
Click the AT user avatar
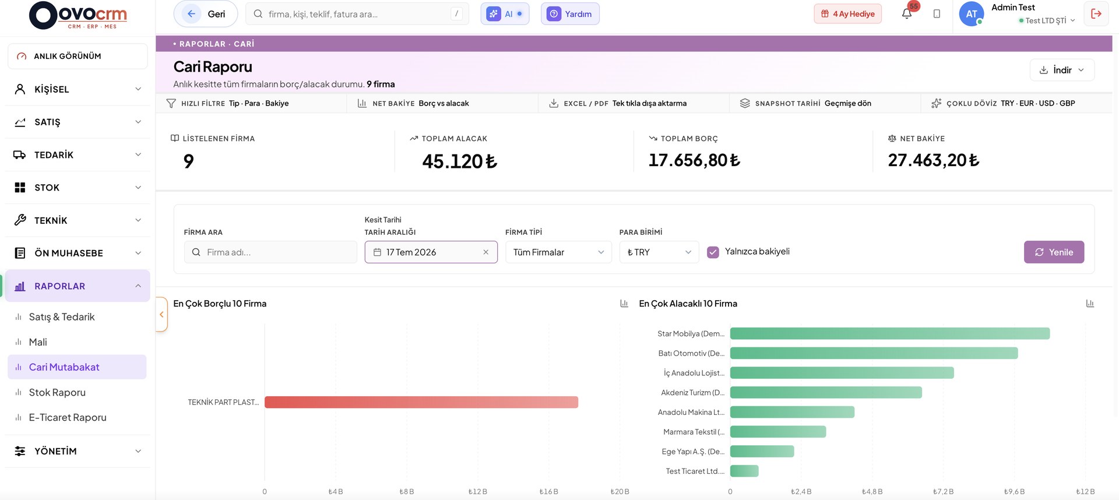tap(971, 14)
